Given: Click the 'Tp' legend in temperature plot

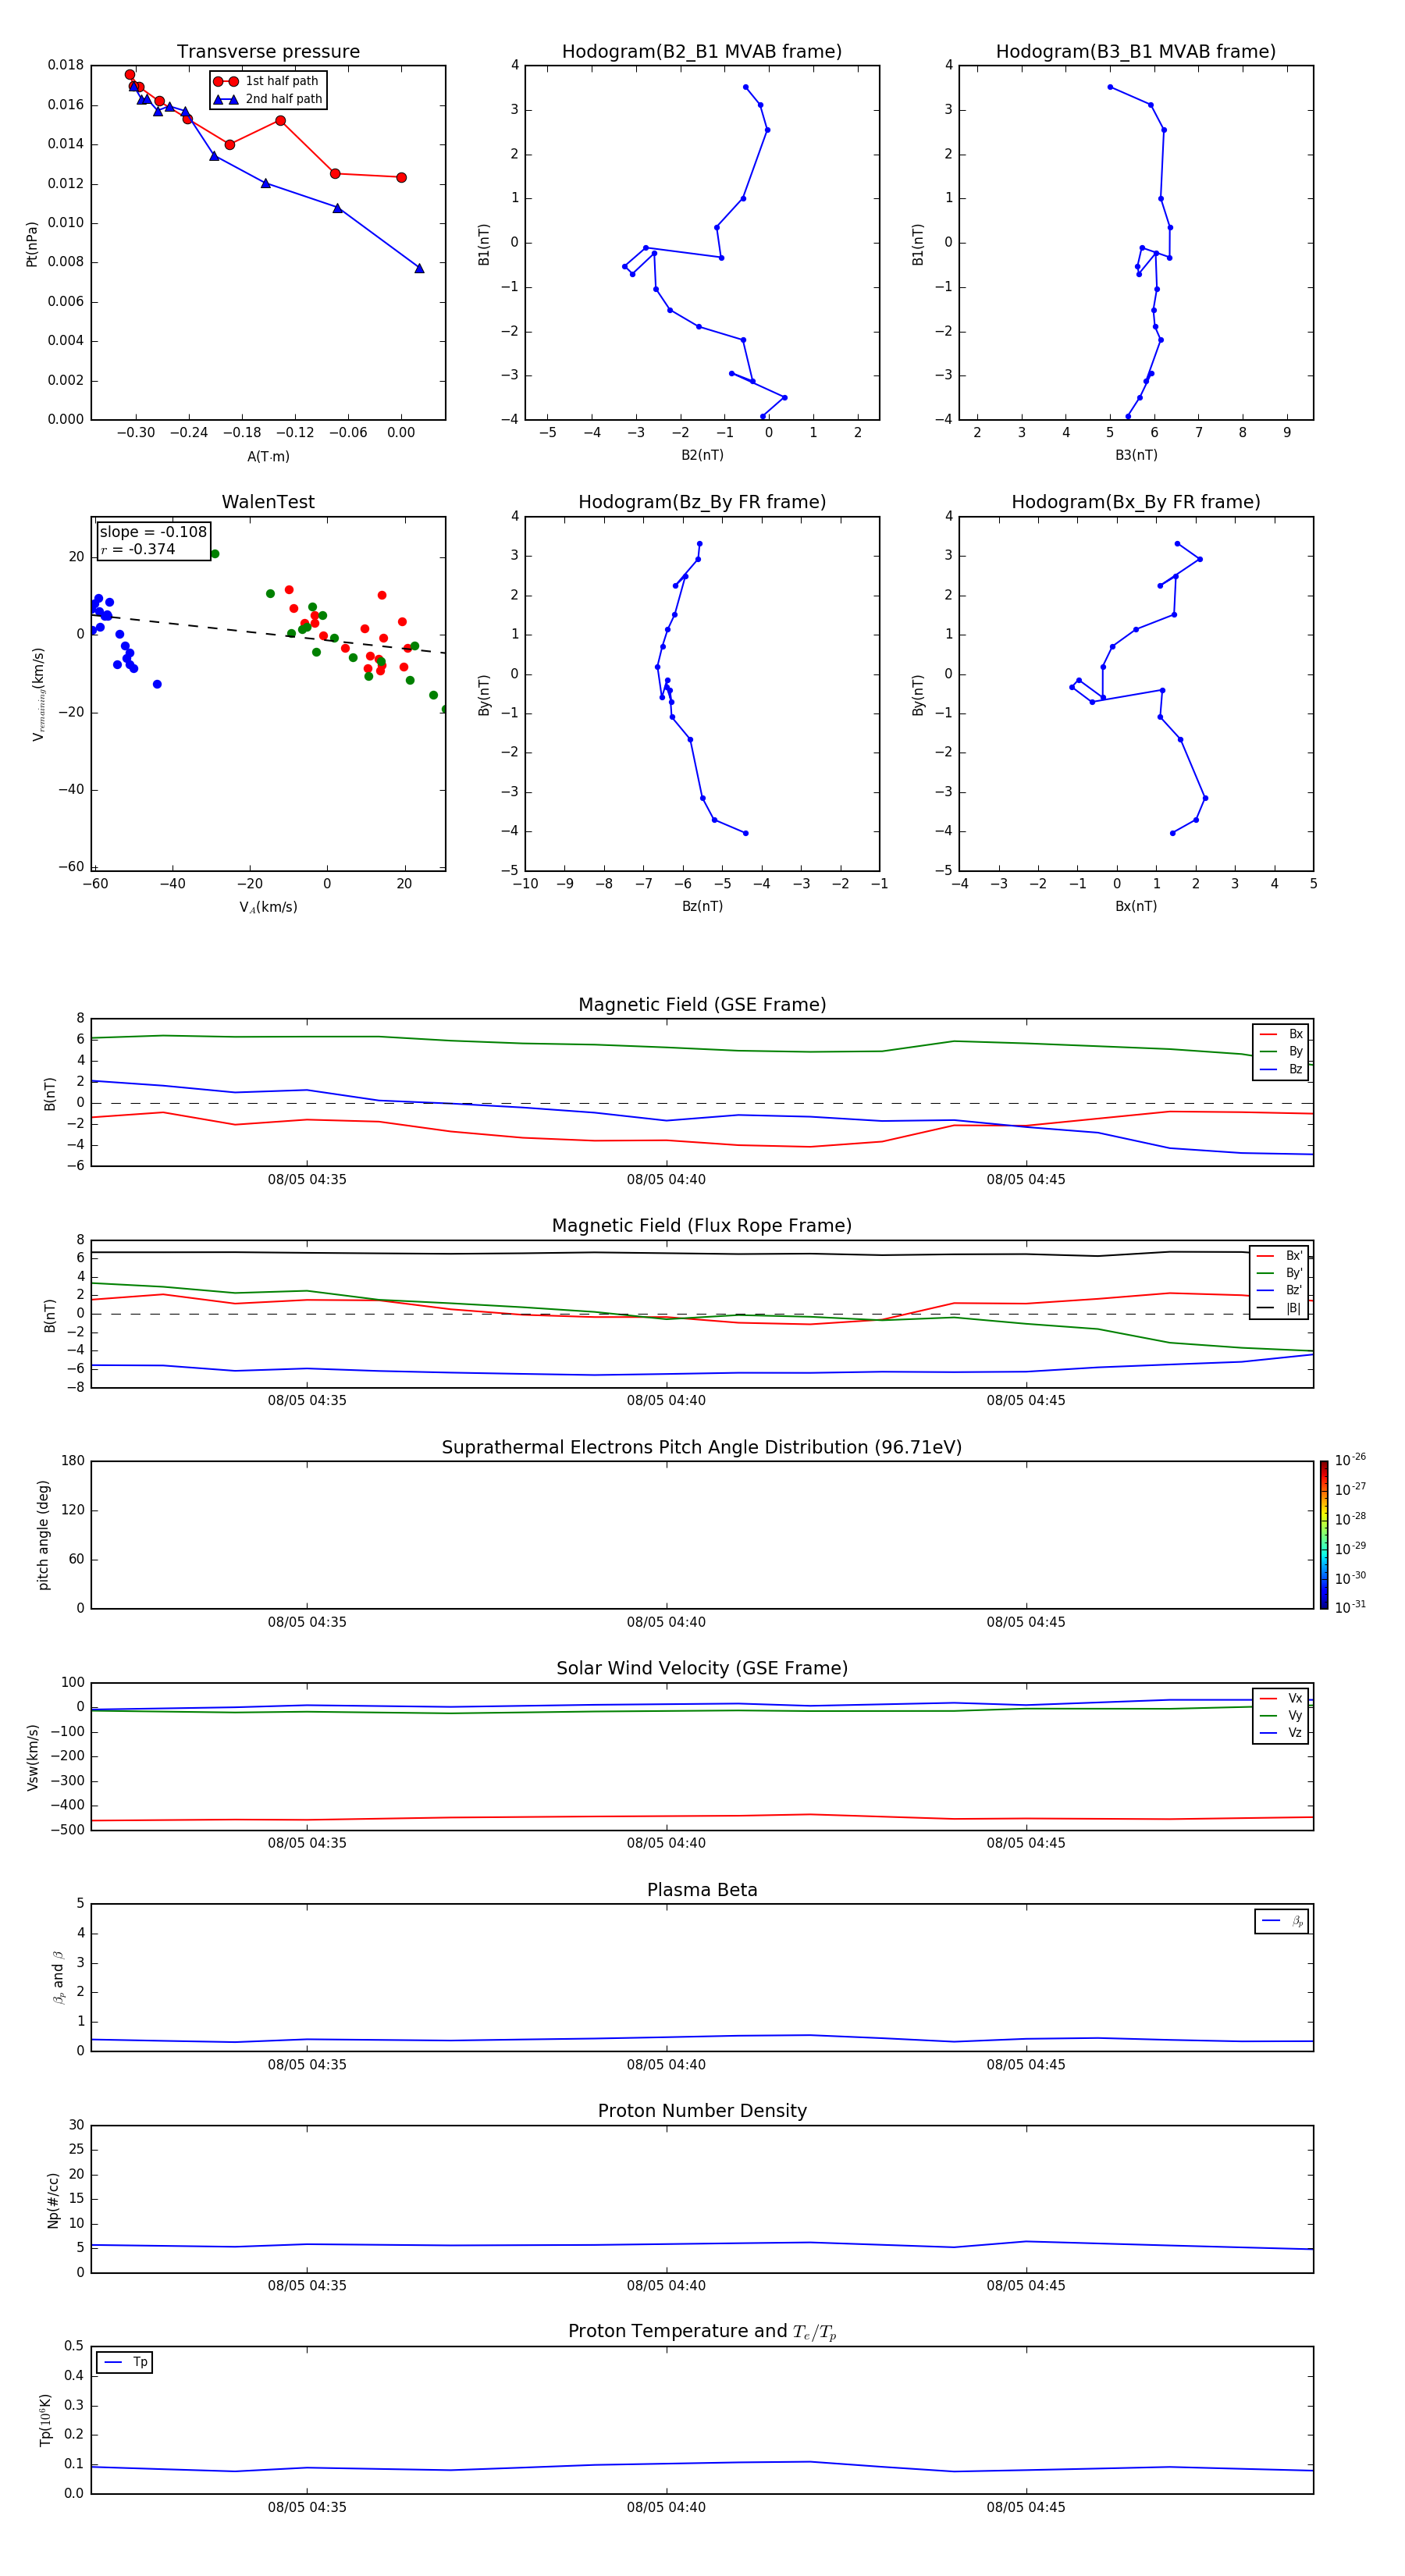Looking at the screenshot, I should point(125,2362).
